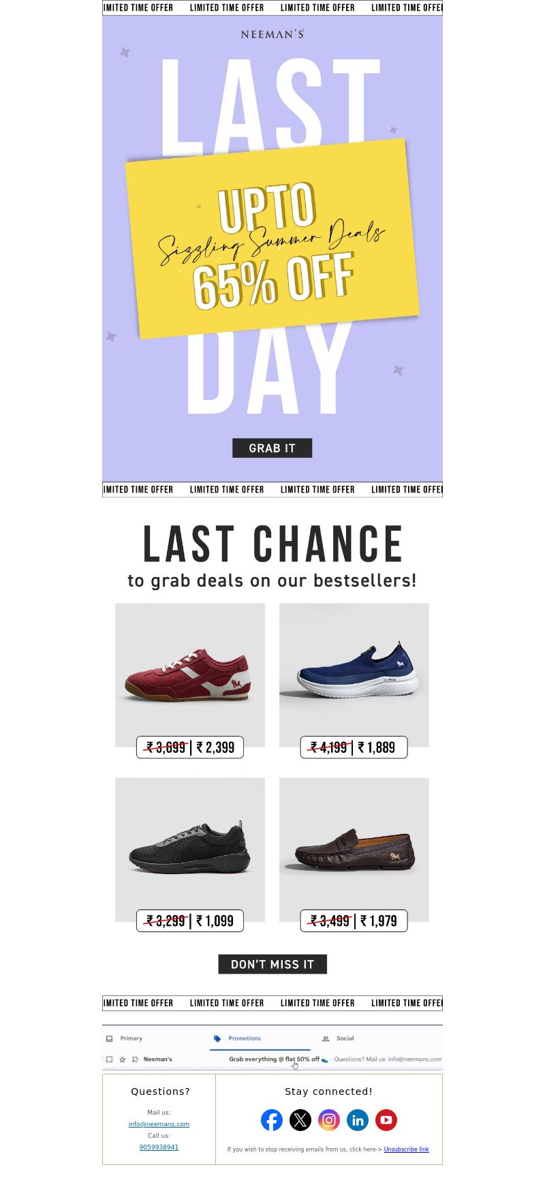
Task: Open the black mesh sneaker product
Action: coord(190,850)
